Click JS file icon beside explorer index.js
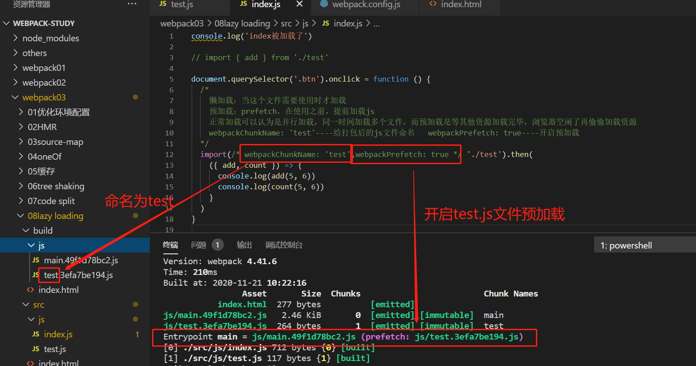Screen dimensions: 696x366 pos(36,334)
